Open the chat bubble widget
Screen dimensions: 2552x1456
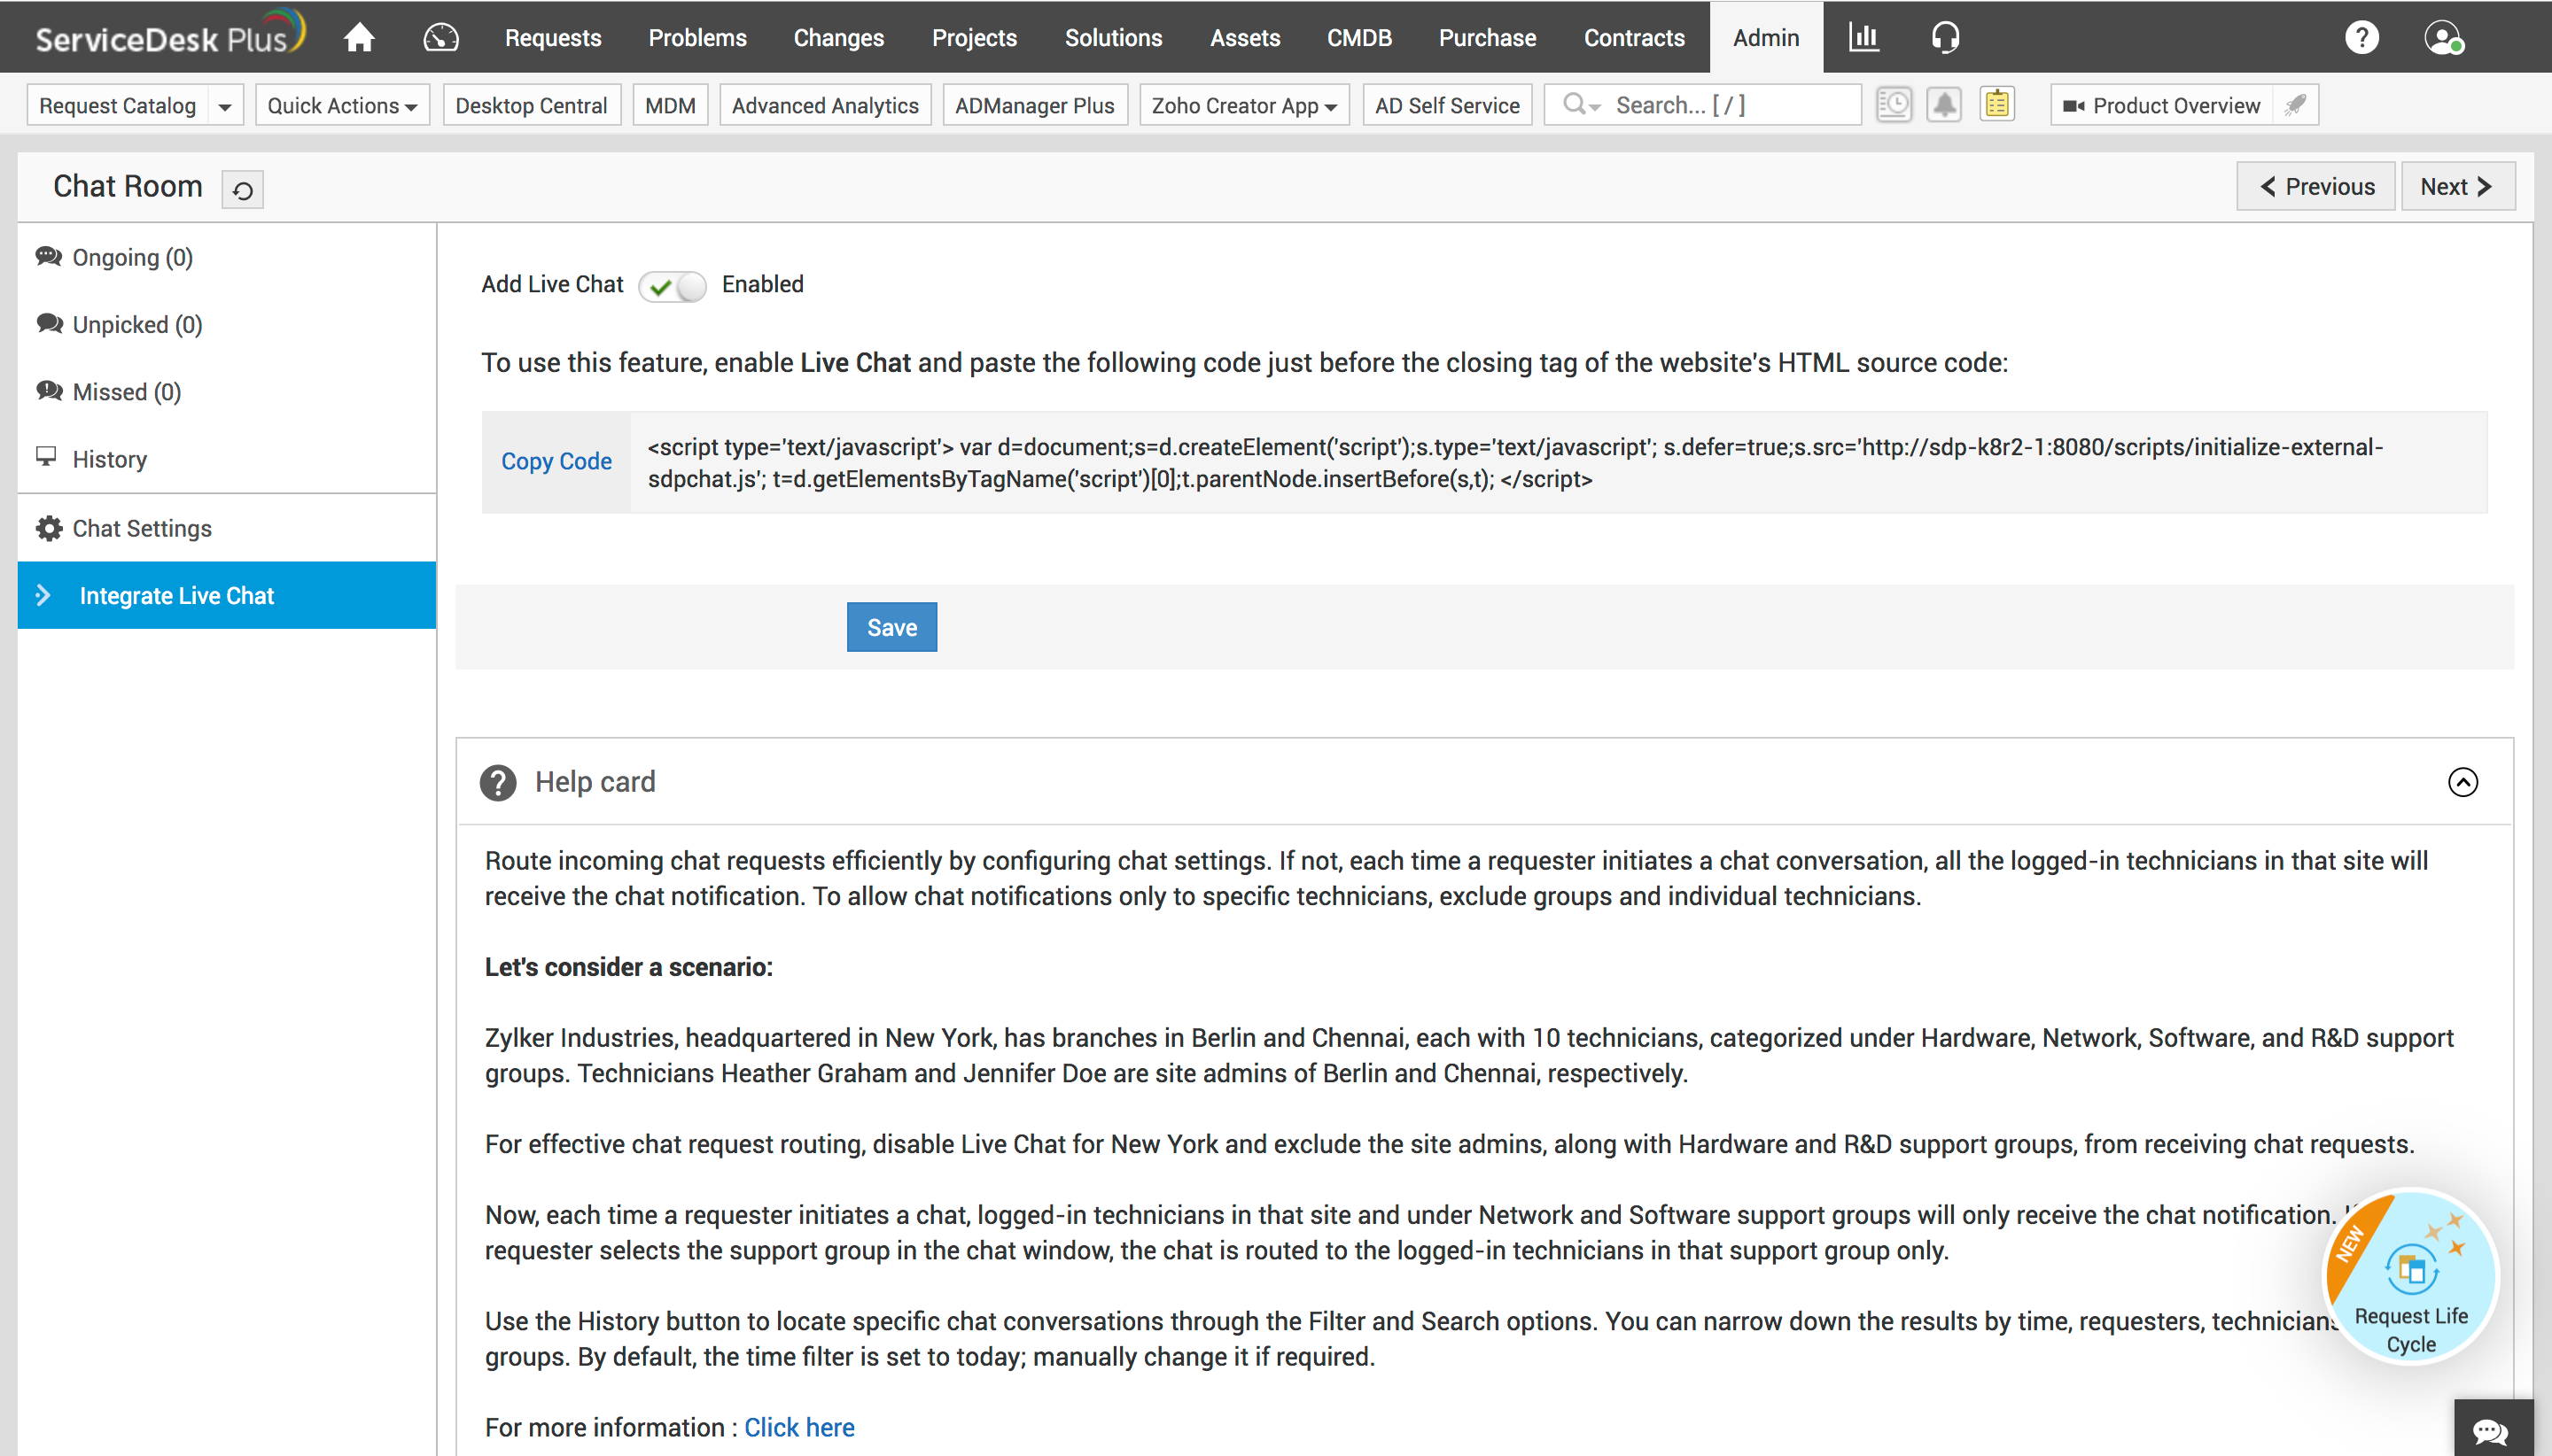[2491, 1431]
